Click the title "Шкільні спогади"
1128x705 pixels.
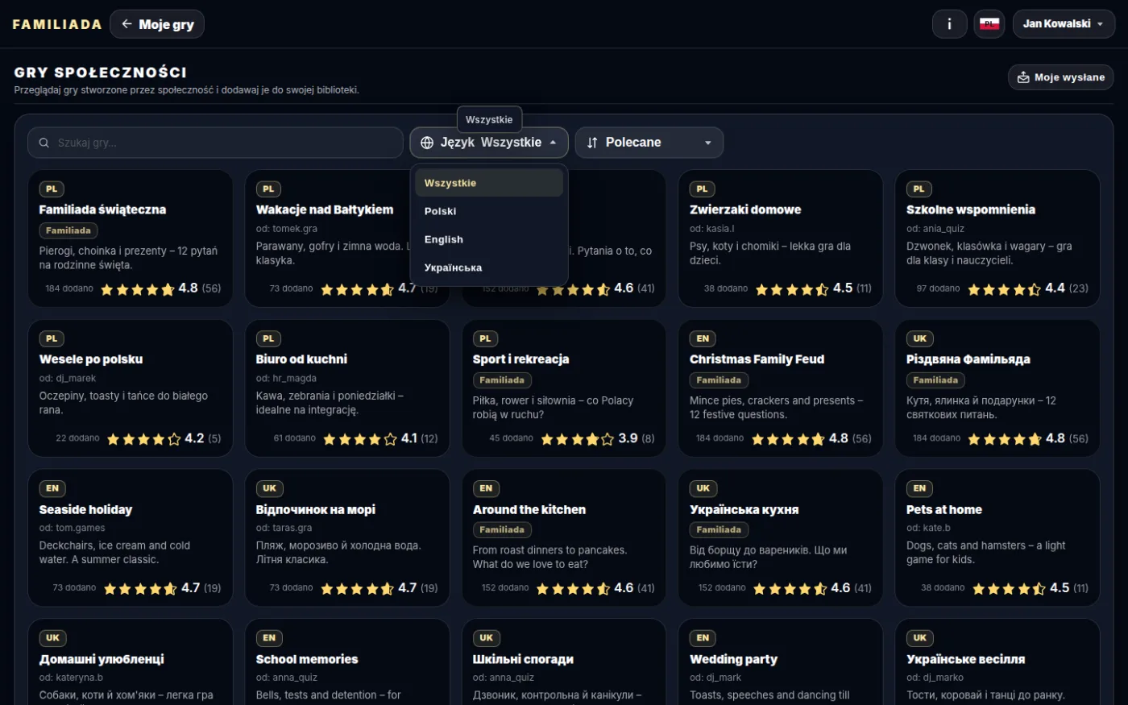coord(523,659)
